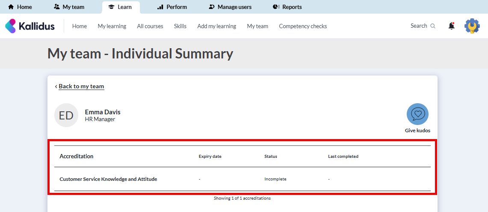Click the Kallidus logo

(30, 26)
